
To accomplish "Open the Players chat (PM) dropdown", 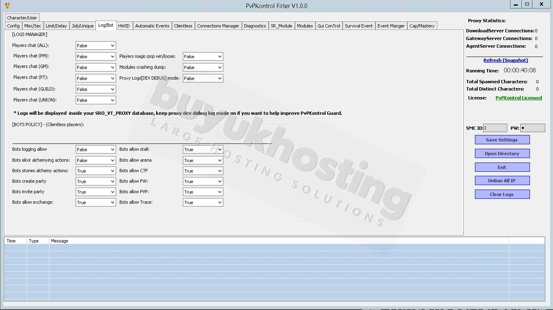I will tap(95, 57).
